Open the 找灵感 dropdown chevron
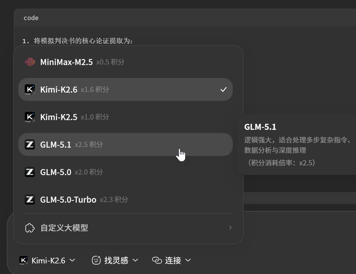Screen dimensions: 356x274 136,260
